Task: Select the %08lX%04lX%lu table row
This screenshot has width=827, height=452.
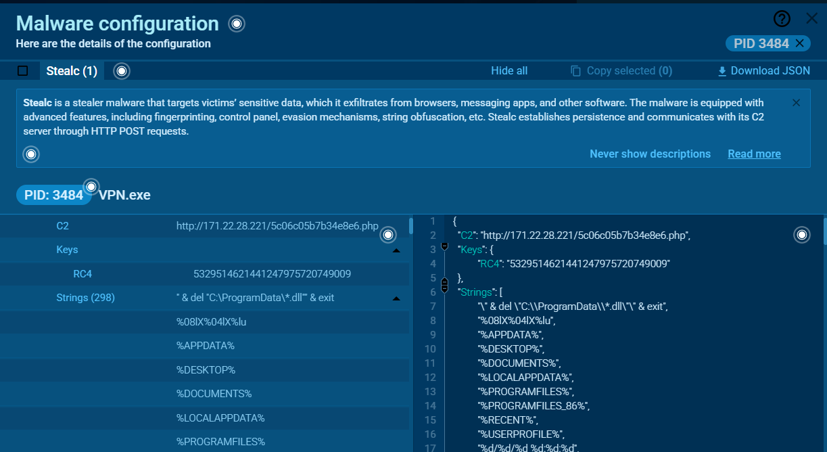Action: tap(204, 322)
